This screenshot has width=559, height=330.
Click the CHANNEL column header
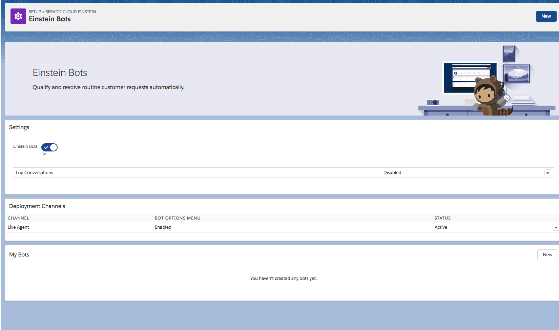pos(18,218)
